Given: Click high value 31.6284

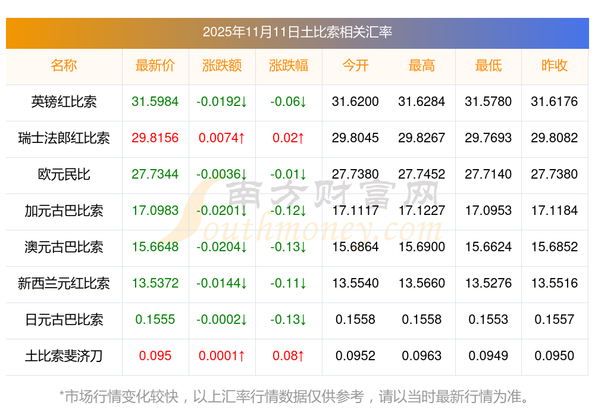Looking at the screenshot, I should [422, 102].
